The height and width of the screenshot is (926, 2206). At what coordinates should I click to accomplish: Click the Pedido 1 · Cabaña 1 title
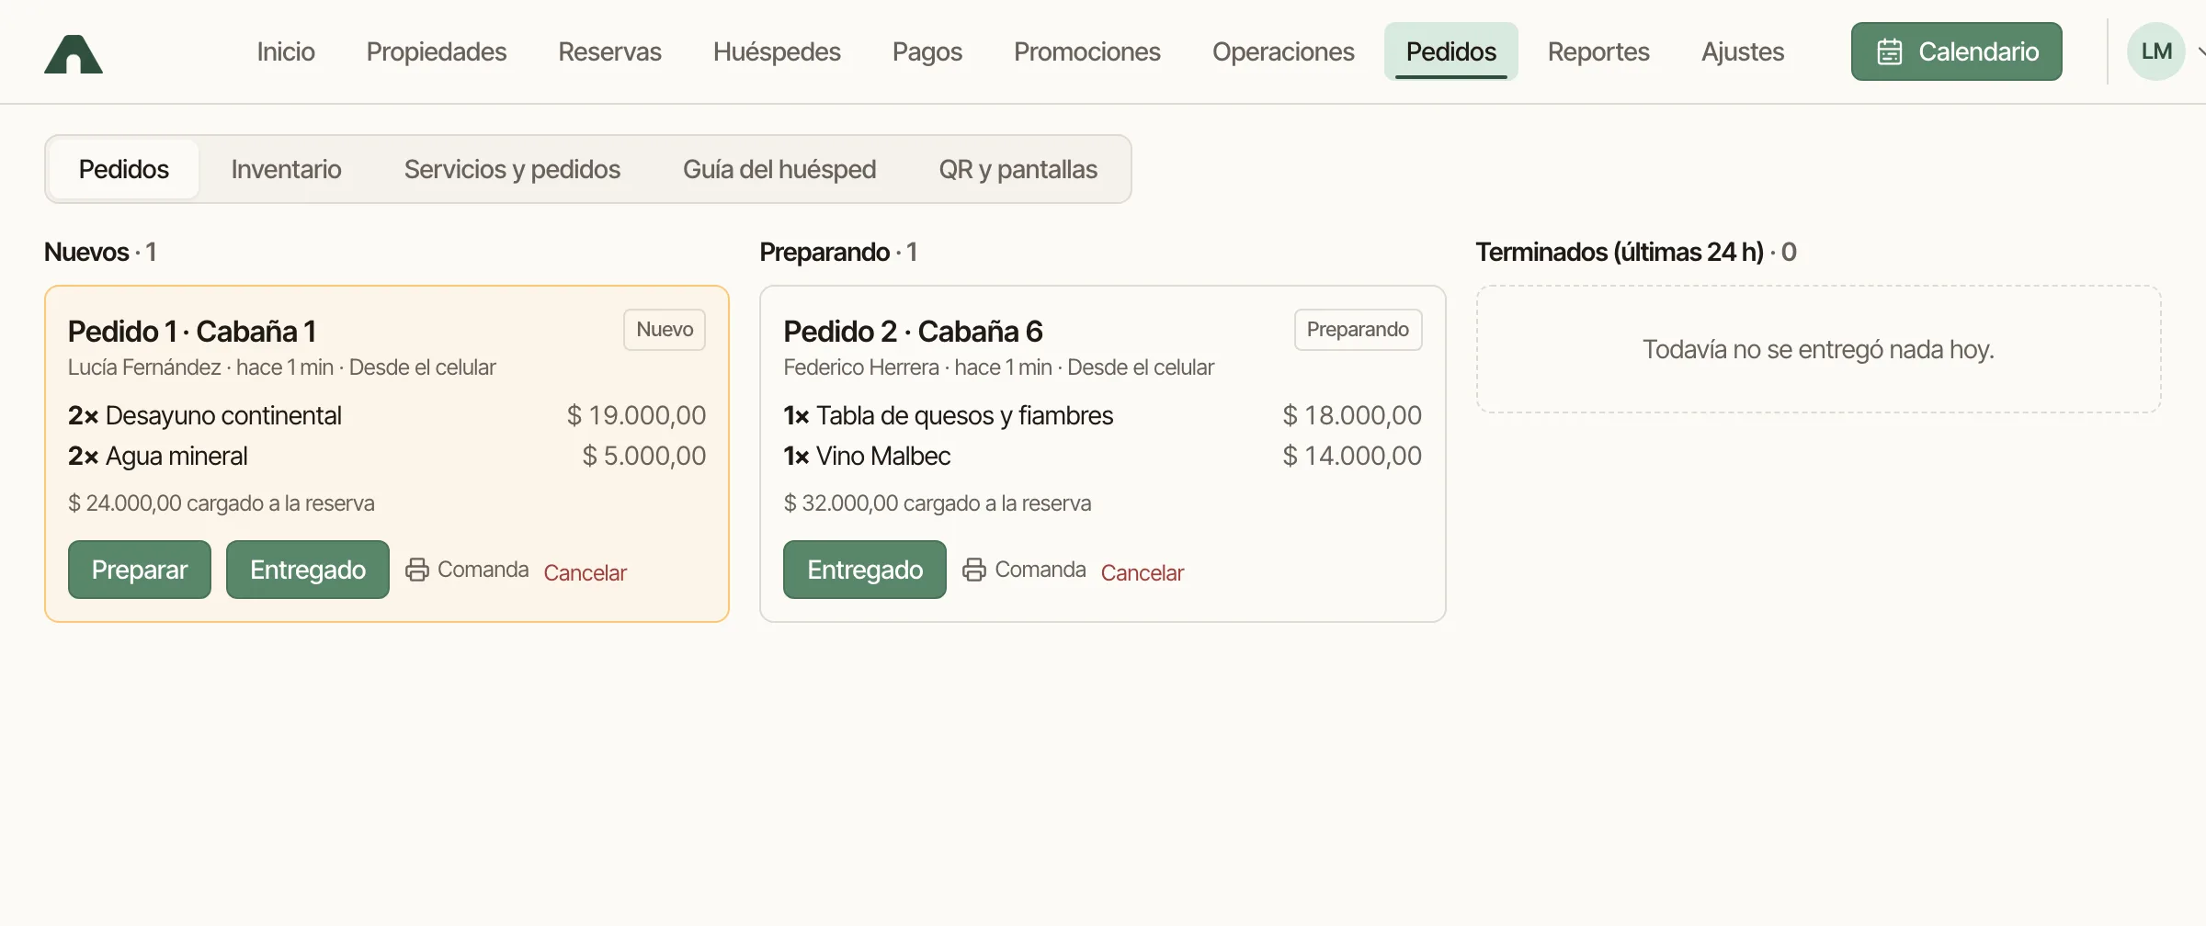192,331
